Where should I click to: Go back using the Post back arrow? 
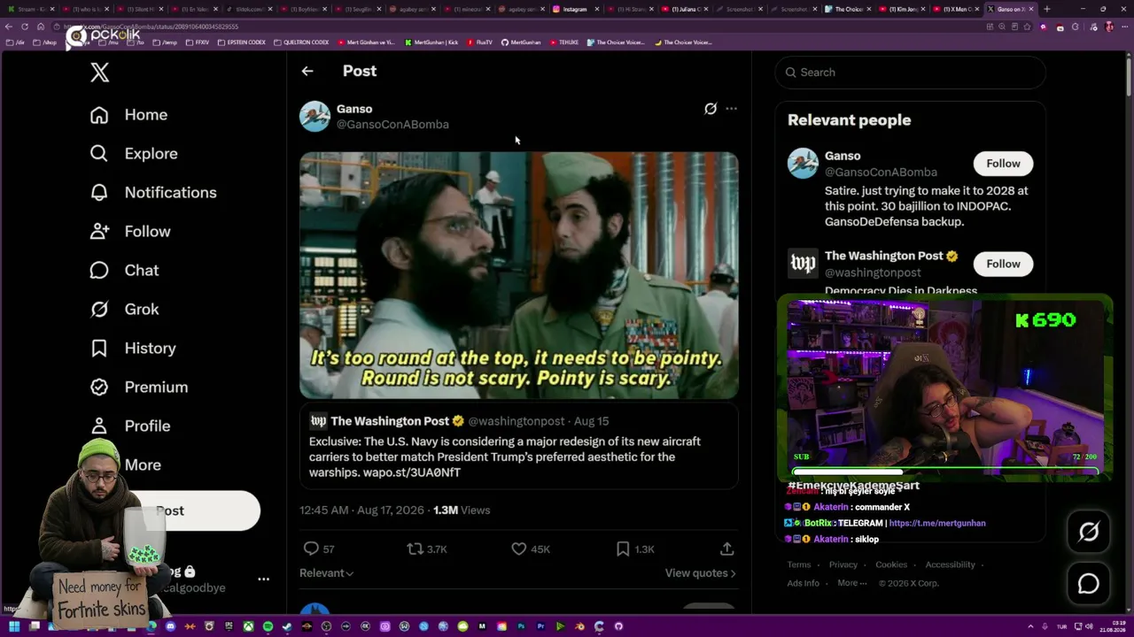[307, 71]
